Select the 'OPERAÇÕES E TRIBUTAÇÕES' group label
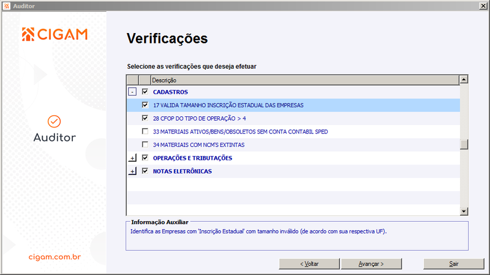490x275 pixels. [x=192, y=158]
